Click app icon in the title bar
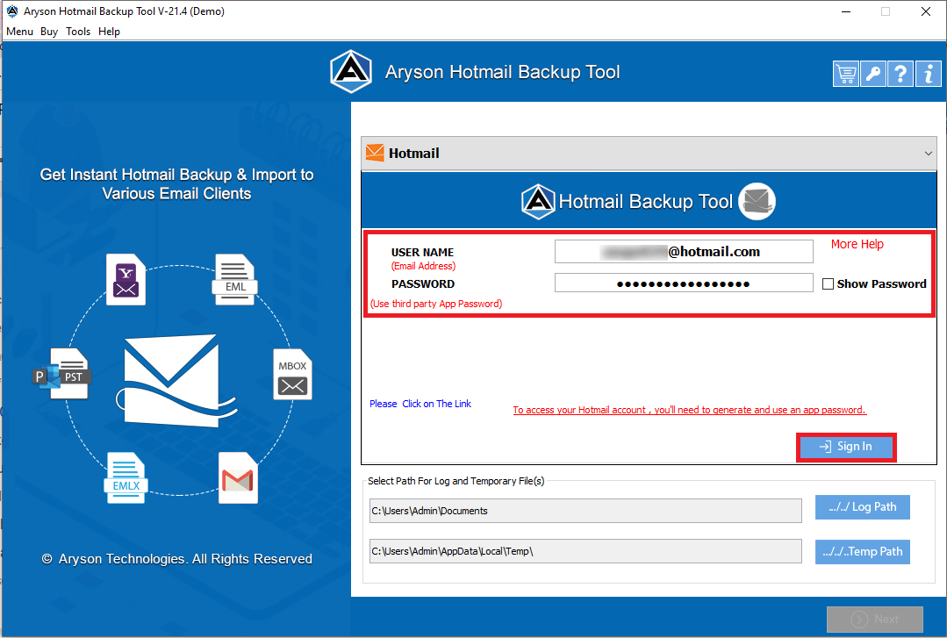947x638 pixels. point(12,11)
